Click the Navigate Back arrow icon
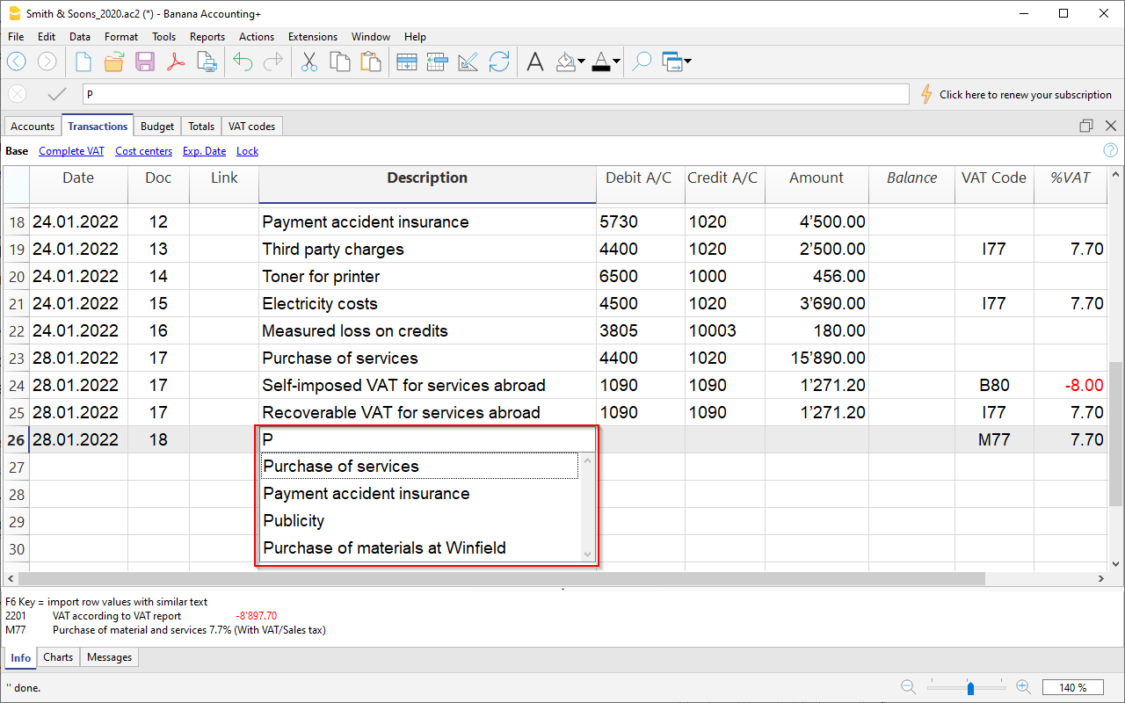Viewport: 1125px width, 703px height. 17,62
